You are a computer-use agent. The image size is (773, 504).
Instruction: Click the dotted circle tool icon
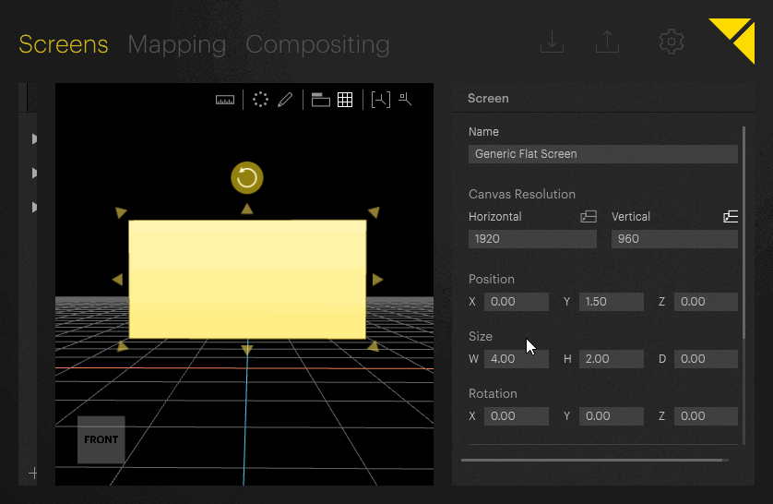(x=260, y=100)
